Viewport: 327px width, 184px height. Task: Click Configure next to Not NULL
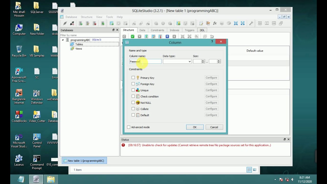pyautogui.click(x=211, y=103)
